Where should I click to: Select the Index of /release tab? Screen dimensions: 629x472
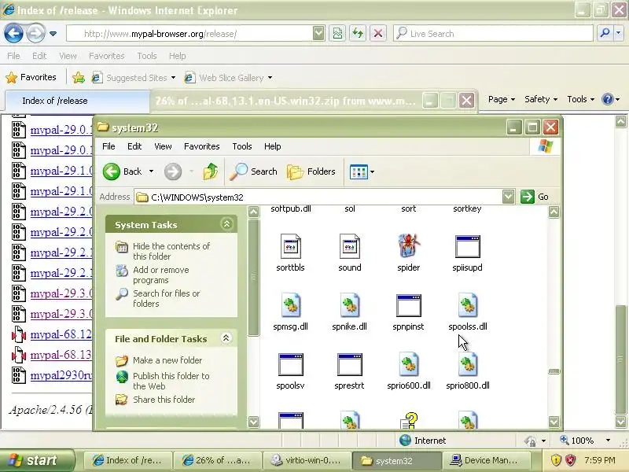pos(77,101)
